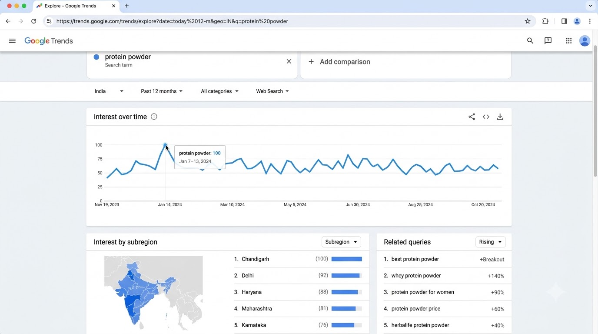Screen dimensions: 598x334
Task: Open the whey protein powder query
Action: (x=416, y=276)
